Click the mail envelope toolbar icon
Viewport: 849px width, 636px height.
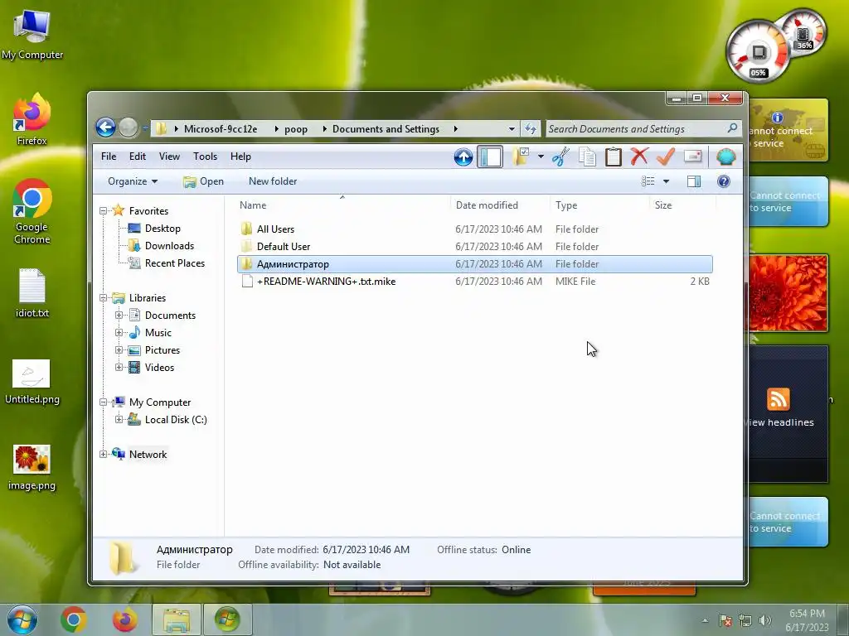coord(692,157)
